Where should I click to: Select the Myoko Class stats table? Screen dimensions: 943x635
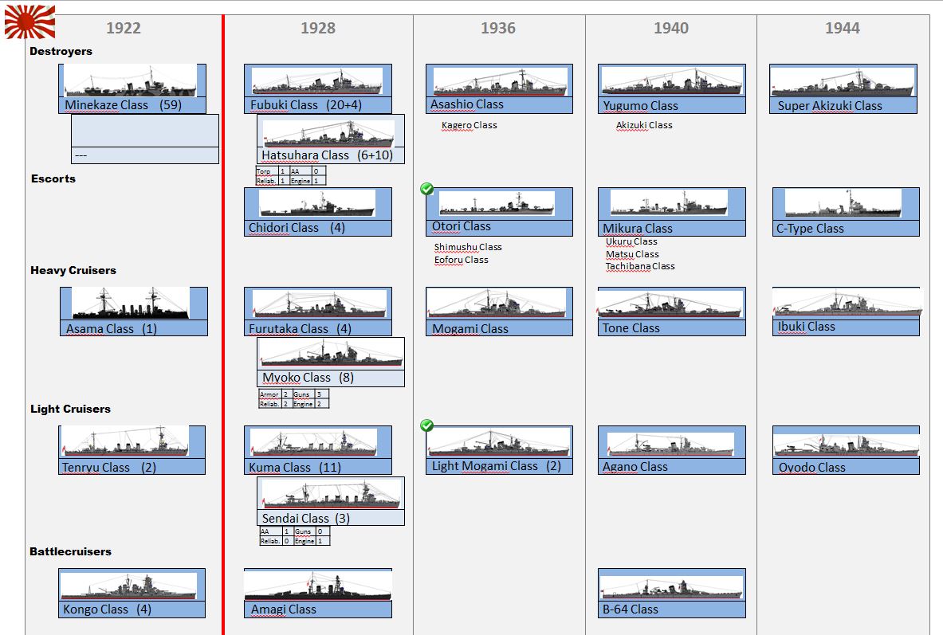[293, 399]
